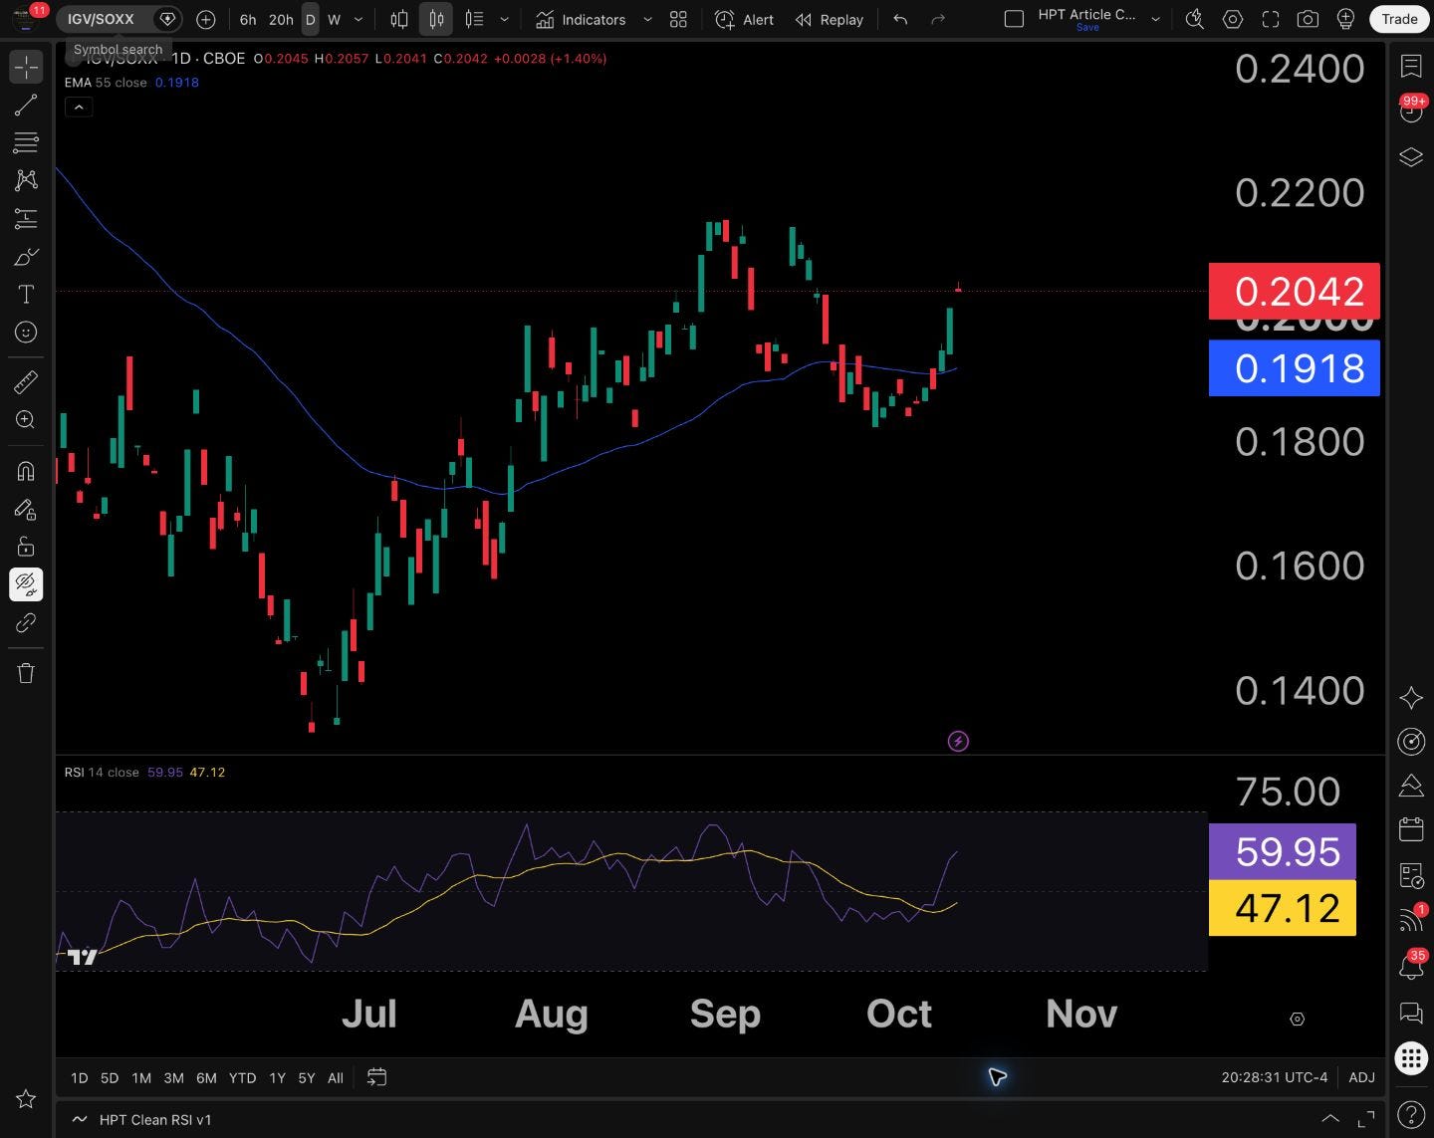Toggle the magnet mode
The height and width of the screenshot is (1138, 1434).
tap(26, 471)
